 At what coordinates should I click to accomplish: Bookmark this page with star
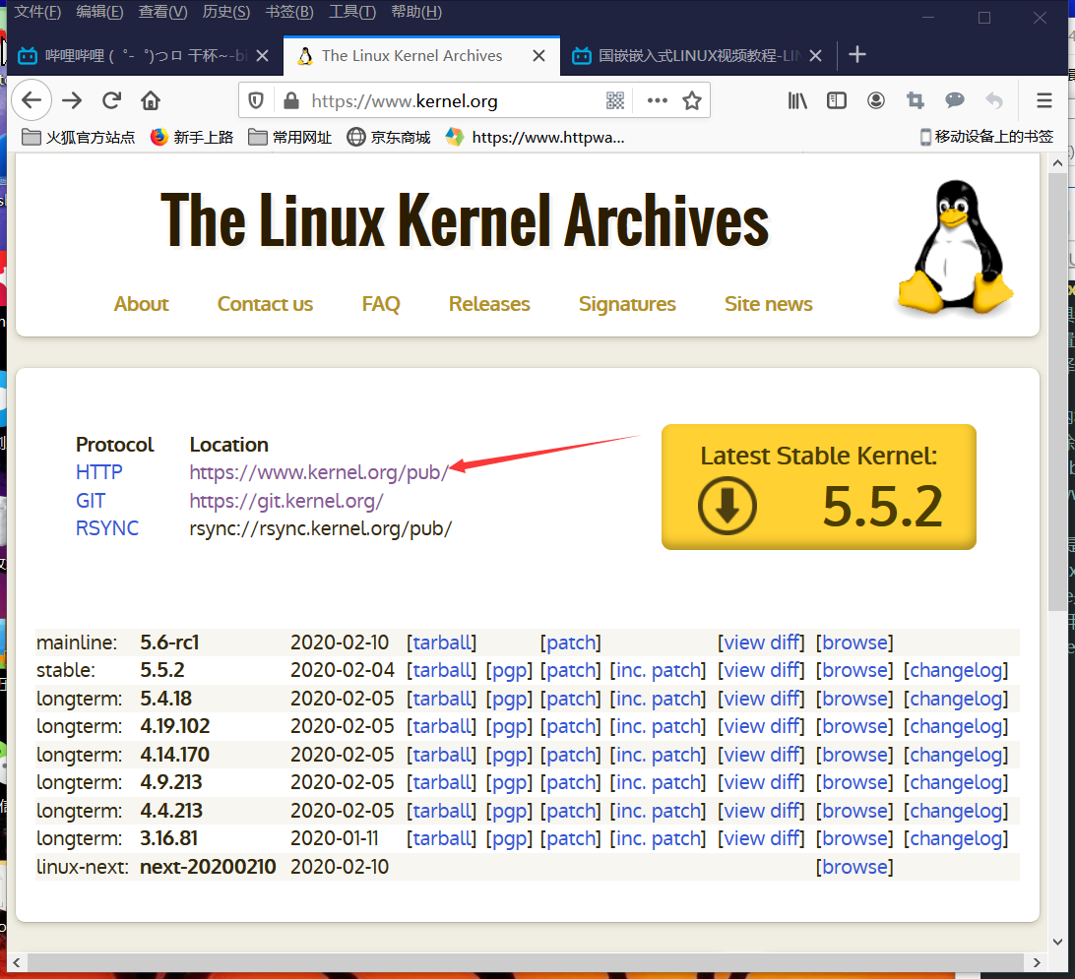pyautogui.click(x=692, y=100)
